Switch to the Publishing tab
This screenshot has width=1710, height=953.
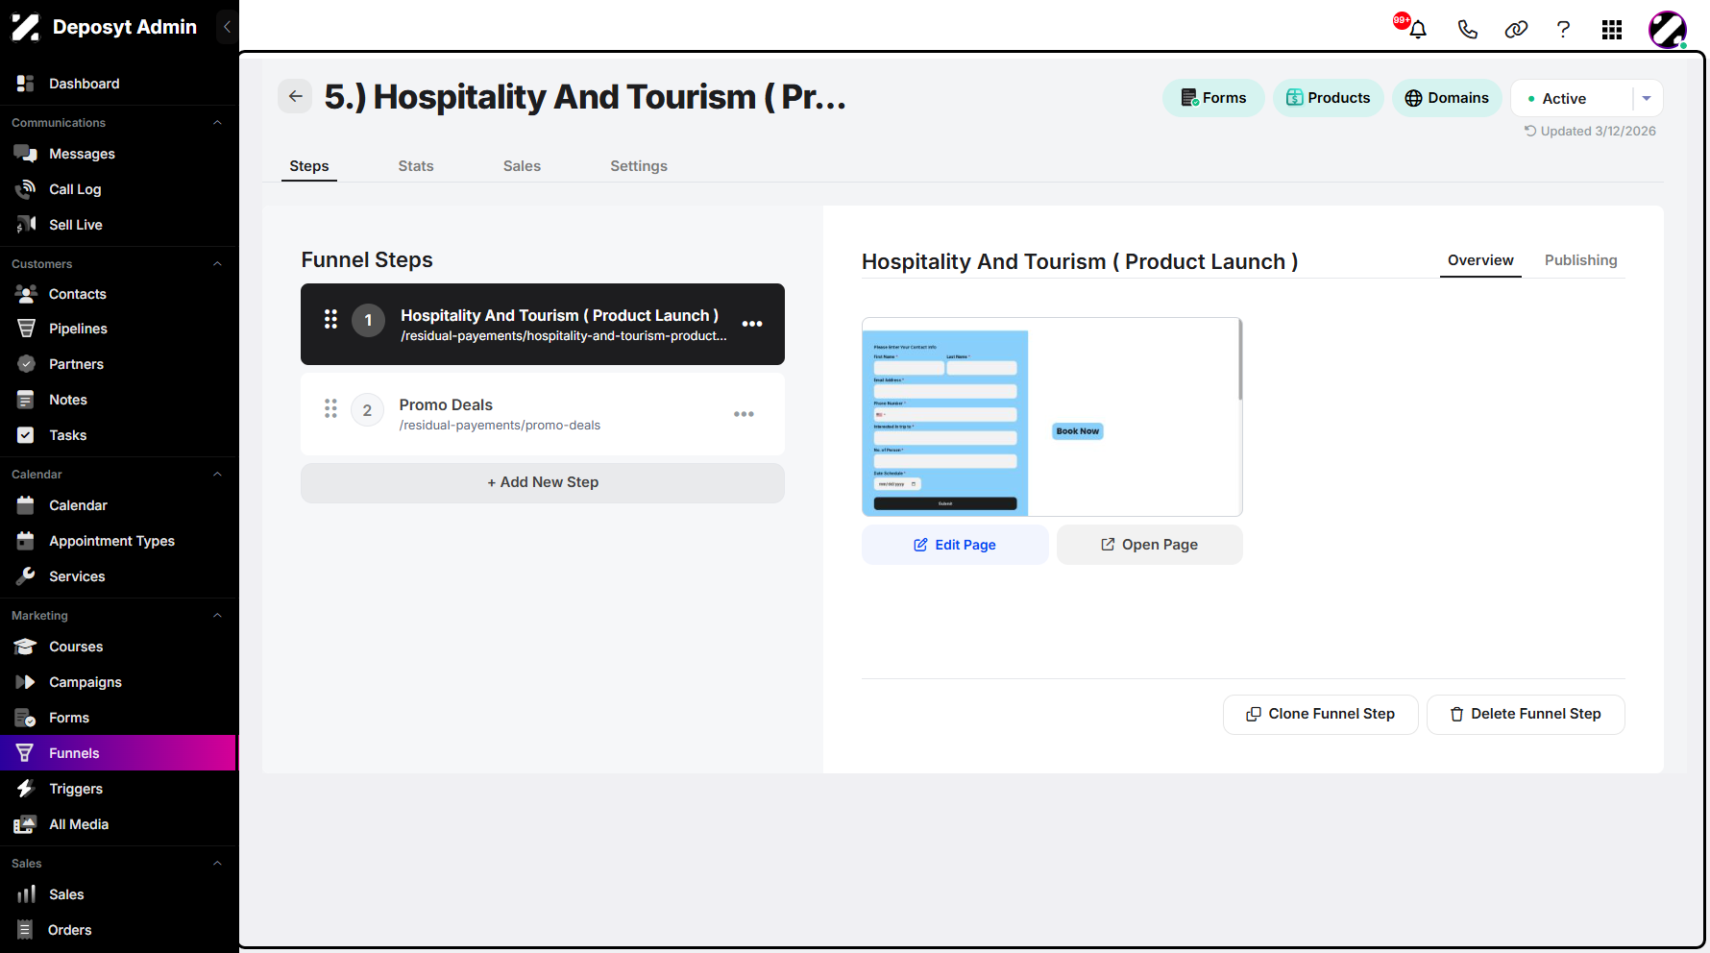(1580, 260)
